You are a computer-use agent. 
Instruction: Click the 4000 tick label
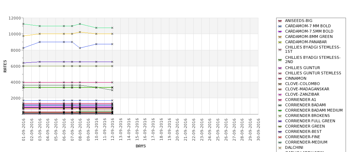coord(16,82)
